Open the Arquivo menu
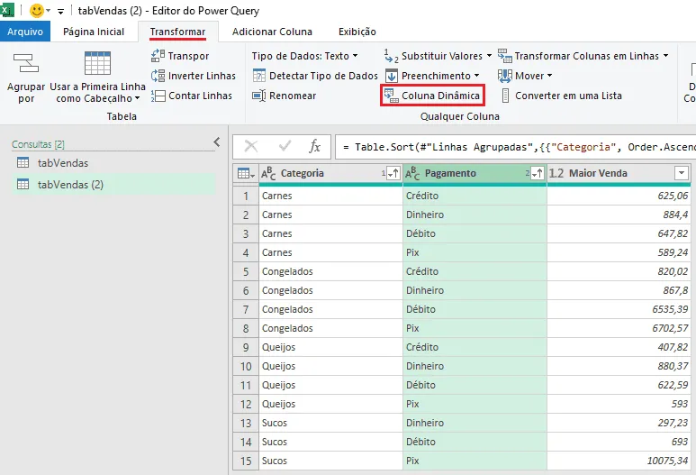The width and height of the screenshot is (696, 475). click(25, 32)
